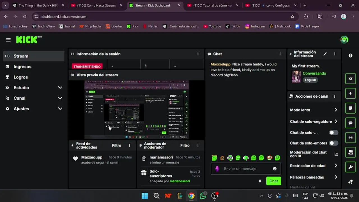
Task: Open the browser tab search dropdown
Action: point(5,5)
